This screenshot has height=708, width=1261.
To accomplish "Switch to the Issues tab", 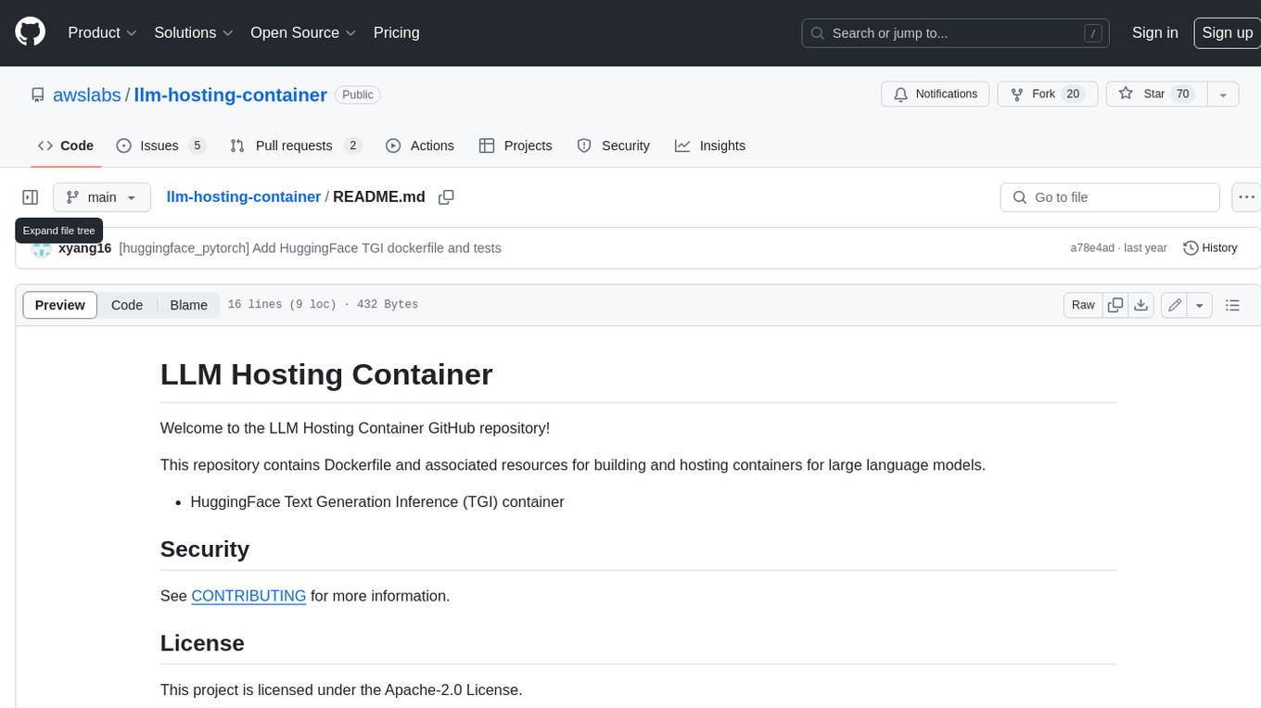I will coord(160,145).
